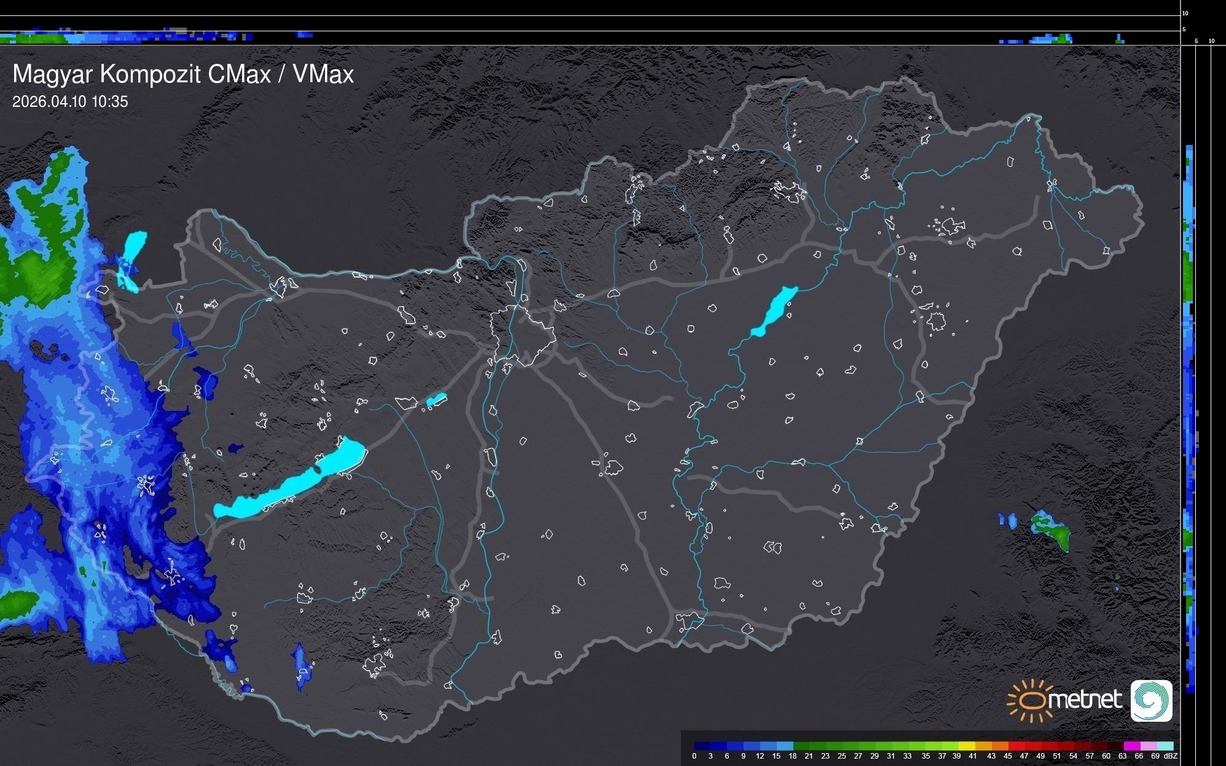Screen dimensions: 1226x766
Task: Click the magenta 63 dBZ legend swatch
Action: (1131, 746)
